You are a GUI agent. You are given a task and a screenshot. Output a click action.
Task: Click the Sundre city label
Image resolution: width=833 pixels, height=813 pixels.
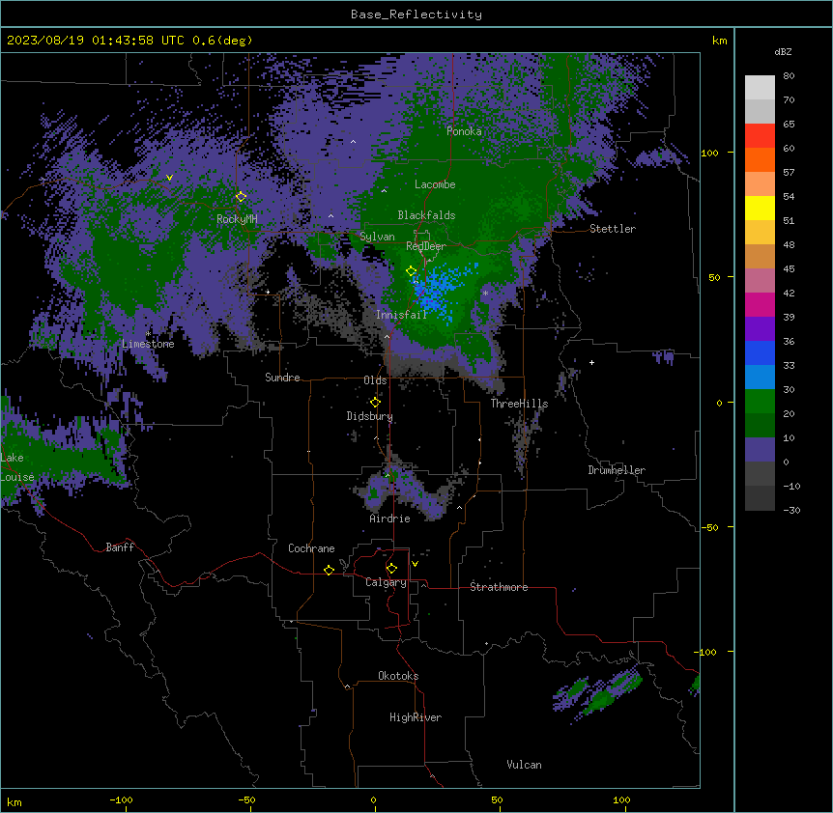282,378
